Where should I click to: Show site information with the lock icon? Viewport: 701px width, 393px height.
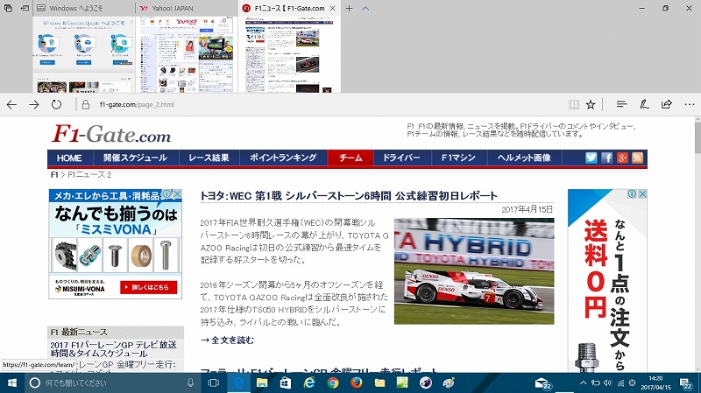click(x=85, y=104)
